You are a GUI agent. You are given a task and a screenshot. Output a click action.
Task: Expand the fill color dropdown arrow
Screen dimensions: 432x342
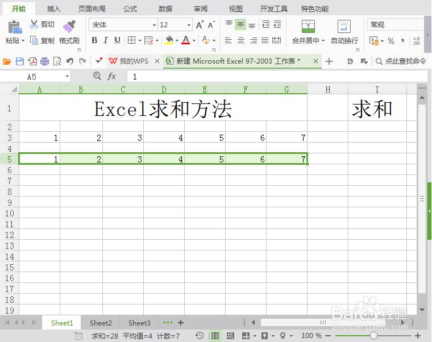177,41
